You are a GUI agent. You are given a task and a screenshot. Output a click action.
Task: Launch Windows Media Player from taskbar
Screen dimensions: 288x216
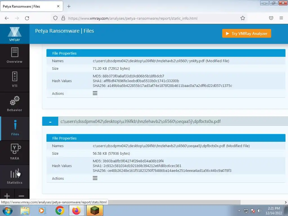click(x=42, y=210)
